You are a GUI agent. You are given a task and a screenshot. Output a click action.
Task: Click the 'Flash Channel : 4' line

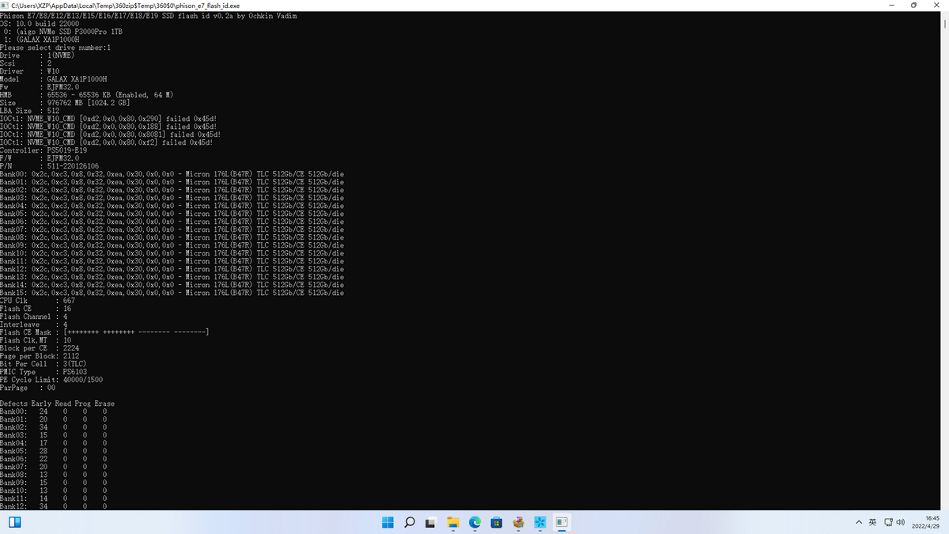34,316
